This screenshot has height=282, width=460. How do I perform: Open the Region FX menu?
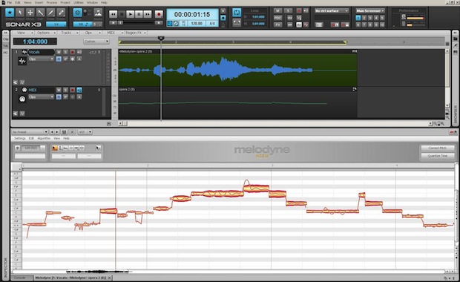[136, 33]
